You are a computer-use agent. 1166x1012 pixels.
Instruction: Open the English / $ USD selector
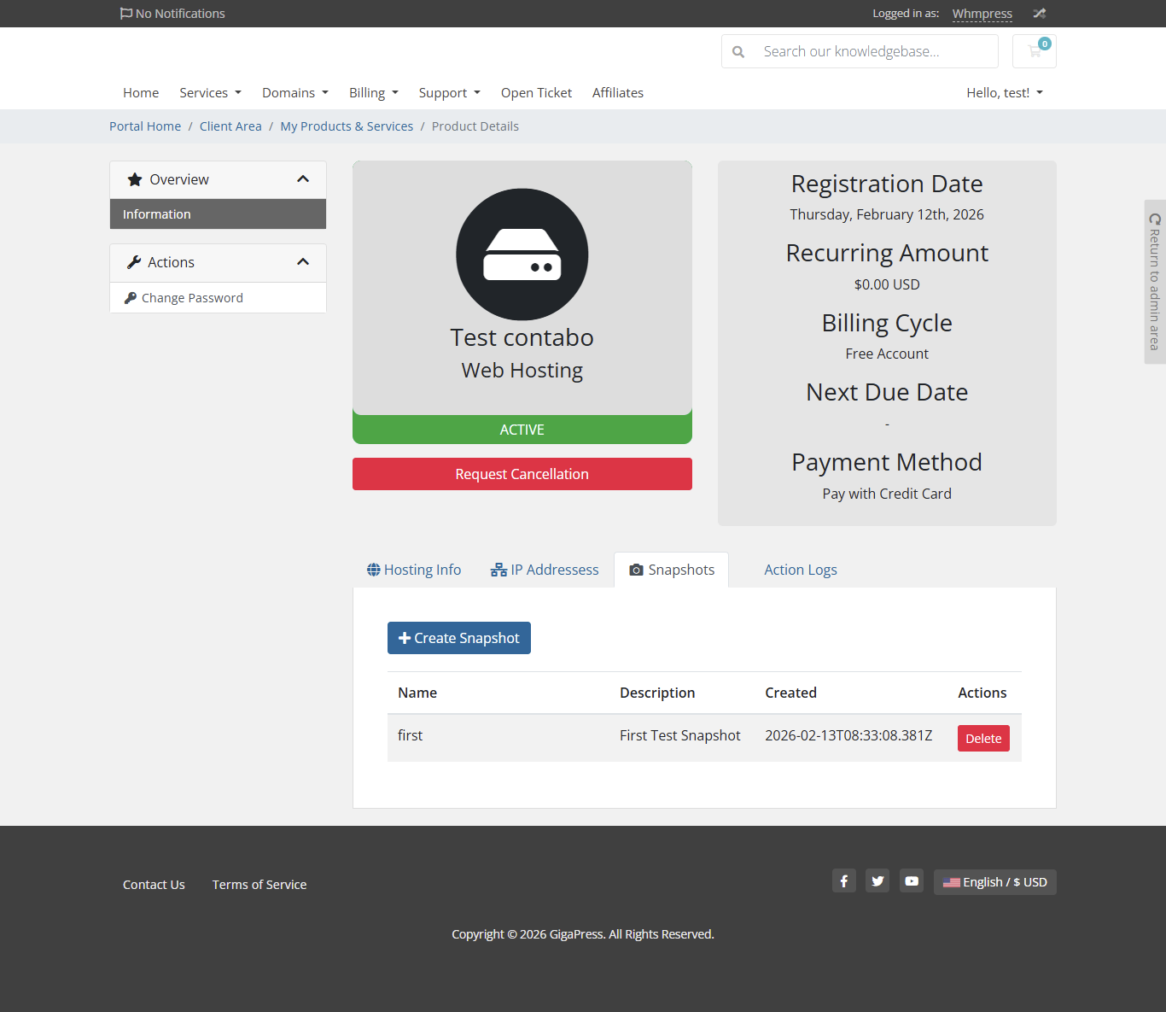(x=994, y=882)
